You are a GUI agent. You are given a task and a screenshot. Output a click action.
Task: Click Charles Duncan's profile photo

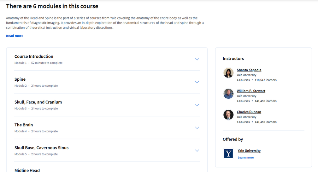[x=228, y=115]
